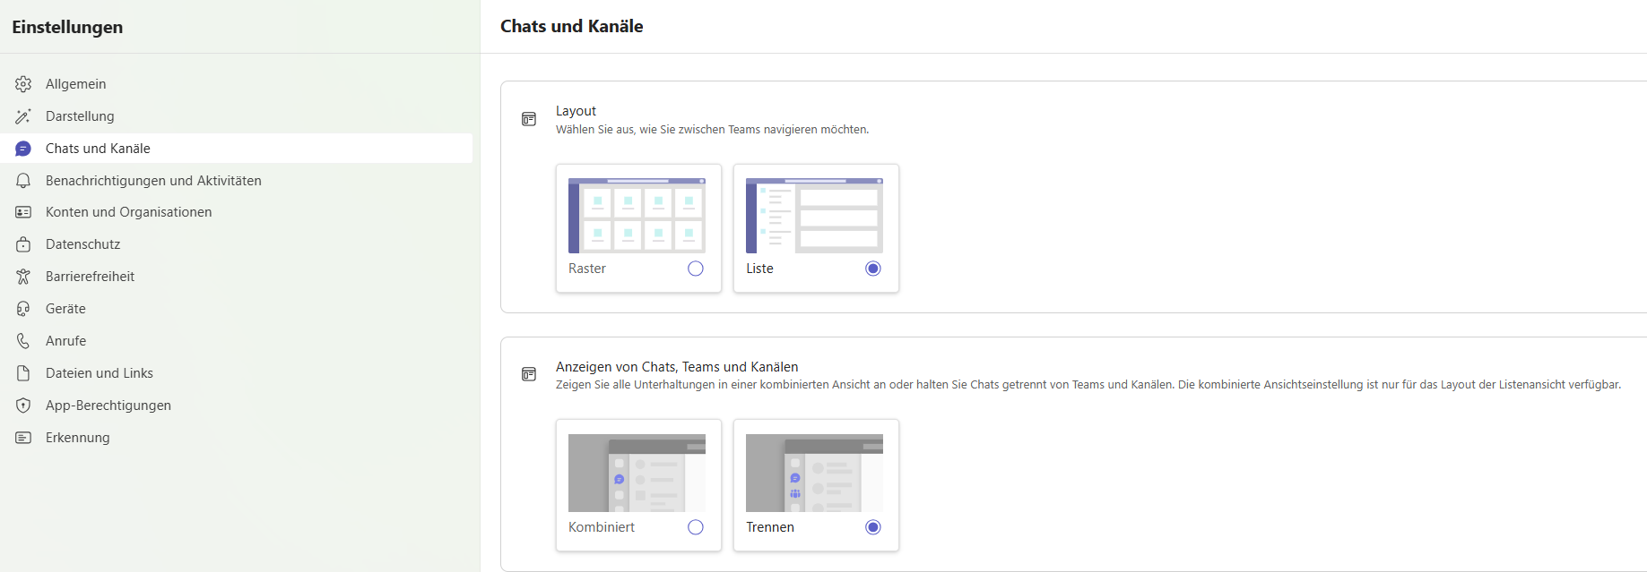The width and height of the screenshot is (1647, 572).
Task: Open Dateien und Links settings
Action: [x=237, y=373]
